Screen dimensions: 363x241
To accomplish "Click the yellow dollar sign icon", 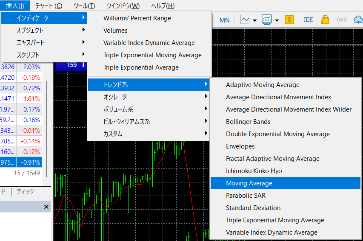I will click(x=289, y=20).
